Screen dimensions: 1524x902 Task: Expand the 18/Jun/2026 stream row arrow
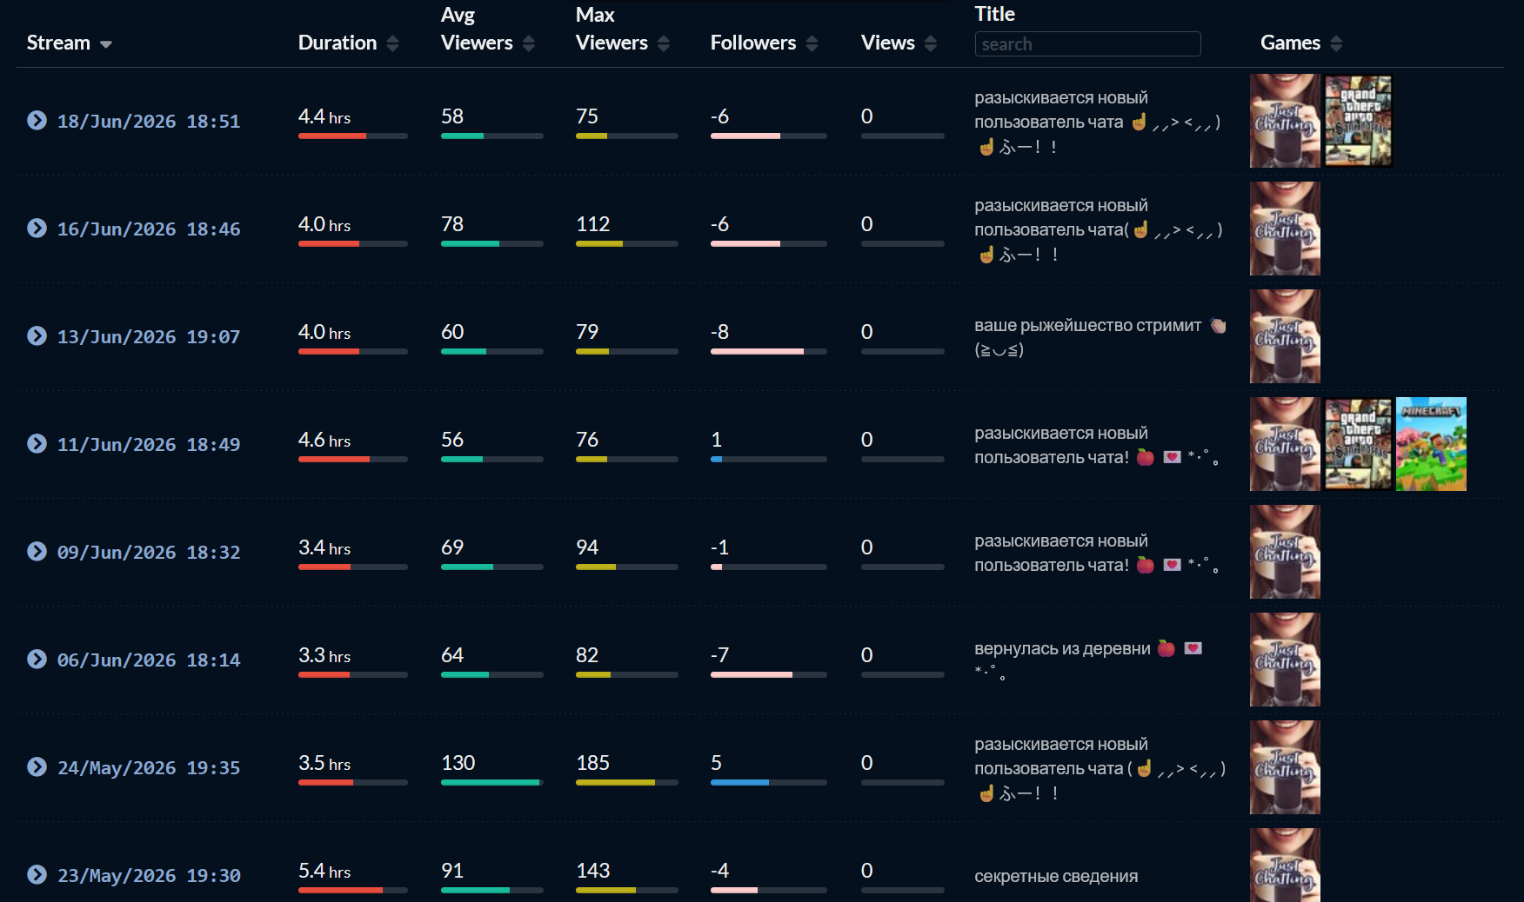(x=37, y=120)
